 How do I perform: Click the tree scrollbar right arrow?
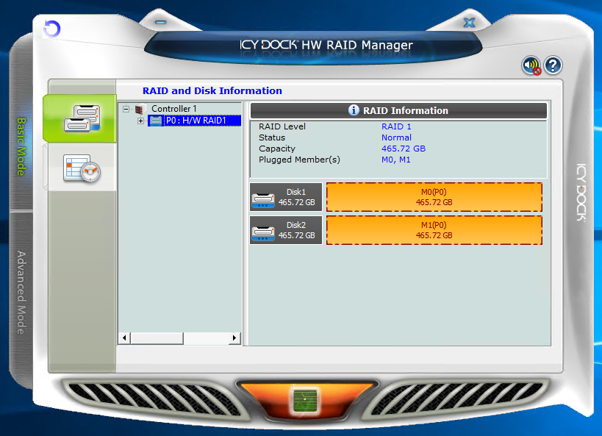tap(234, 338)
